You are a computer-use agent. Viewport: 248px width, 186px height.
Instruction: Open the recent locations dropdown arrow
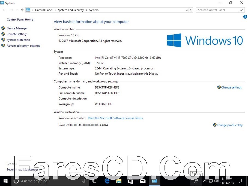17,10
